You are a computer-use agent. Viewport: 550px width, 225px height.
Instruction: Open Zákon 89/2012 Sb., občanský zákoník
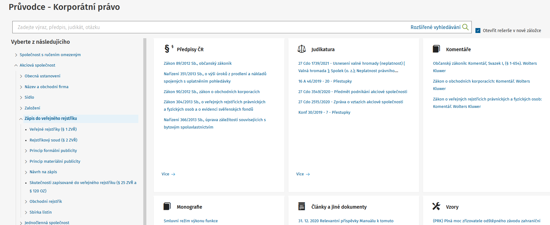click(x=198, y=63)
